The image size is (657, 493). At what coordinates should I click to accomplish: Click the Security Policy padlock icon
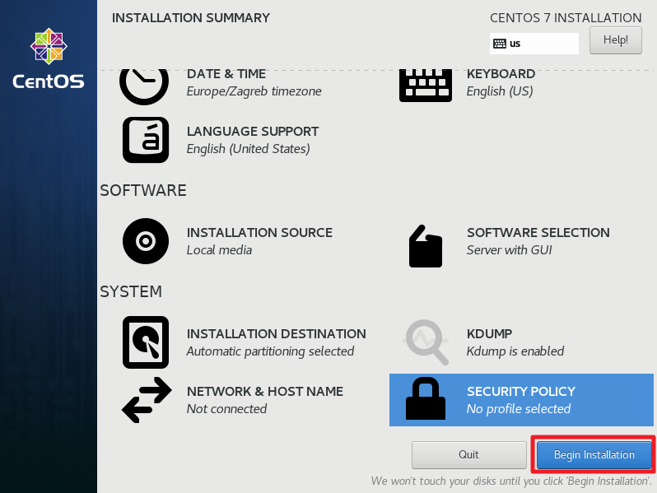click(426, 398)
